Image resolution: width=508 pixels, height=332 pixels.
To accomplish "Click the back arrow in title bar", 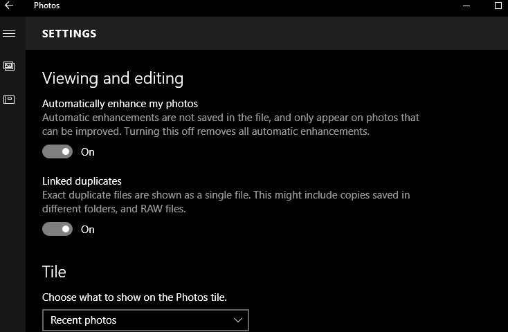I will pos(9,6).
